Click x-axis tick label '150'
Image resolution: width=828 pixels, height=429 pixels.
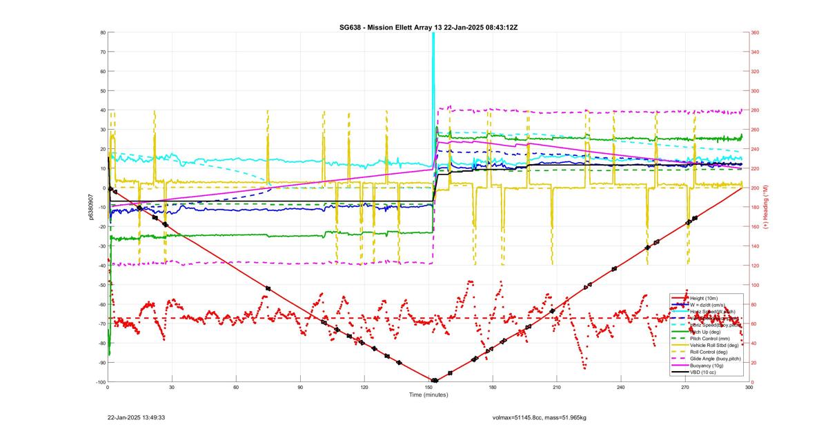(428, 388)
